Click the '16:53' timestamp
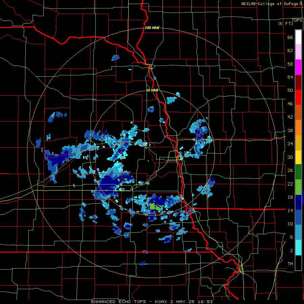This screenshot has height=304, width=304. pyautogui.click(x=205, y=302)
